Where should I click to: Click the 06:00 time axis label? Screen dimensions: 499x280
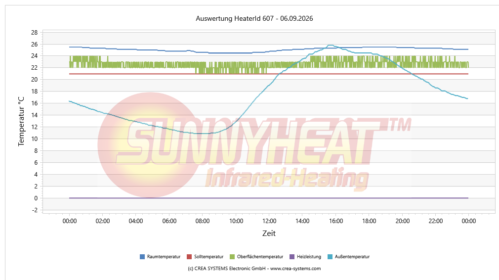click(x=169, y=221)
